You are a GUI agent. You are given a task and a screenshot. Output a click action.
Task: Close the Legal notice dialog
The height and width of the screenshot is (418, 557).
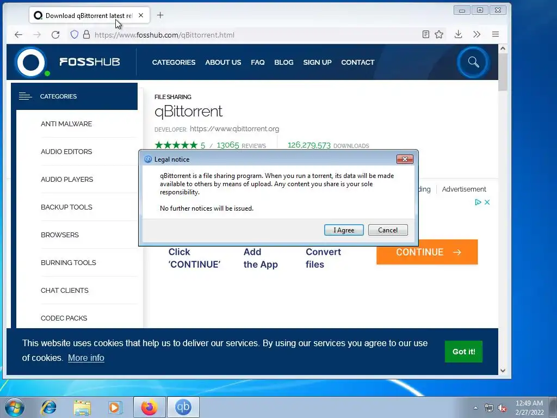[405, 159]
